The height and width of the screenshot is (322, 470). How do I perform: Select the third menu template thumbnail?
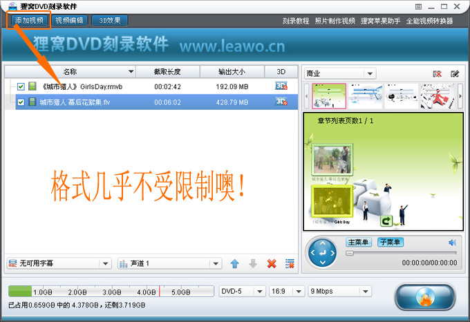click(x=402, y=96)
